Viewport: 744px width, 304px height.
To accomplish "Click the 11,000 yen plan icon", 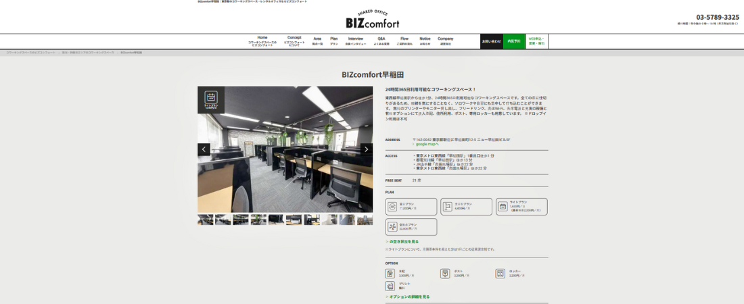I will pos(392,207).
